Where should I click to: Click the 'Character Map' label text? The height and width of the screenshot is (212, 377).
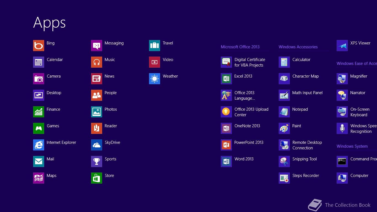point(306,76)
